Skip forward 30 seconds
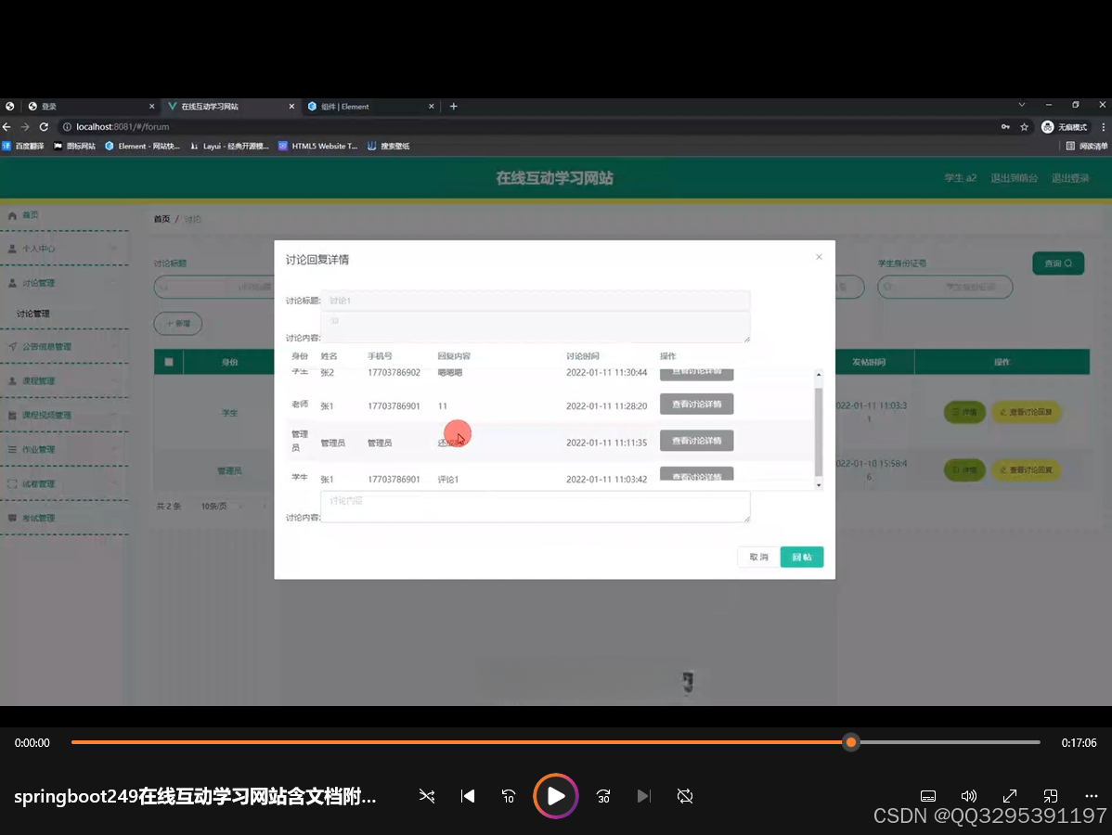This screenshot has width=1112, height=835. pyautogui.click(x=603, y=796)
